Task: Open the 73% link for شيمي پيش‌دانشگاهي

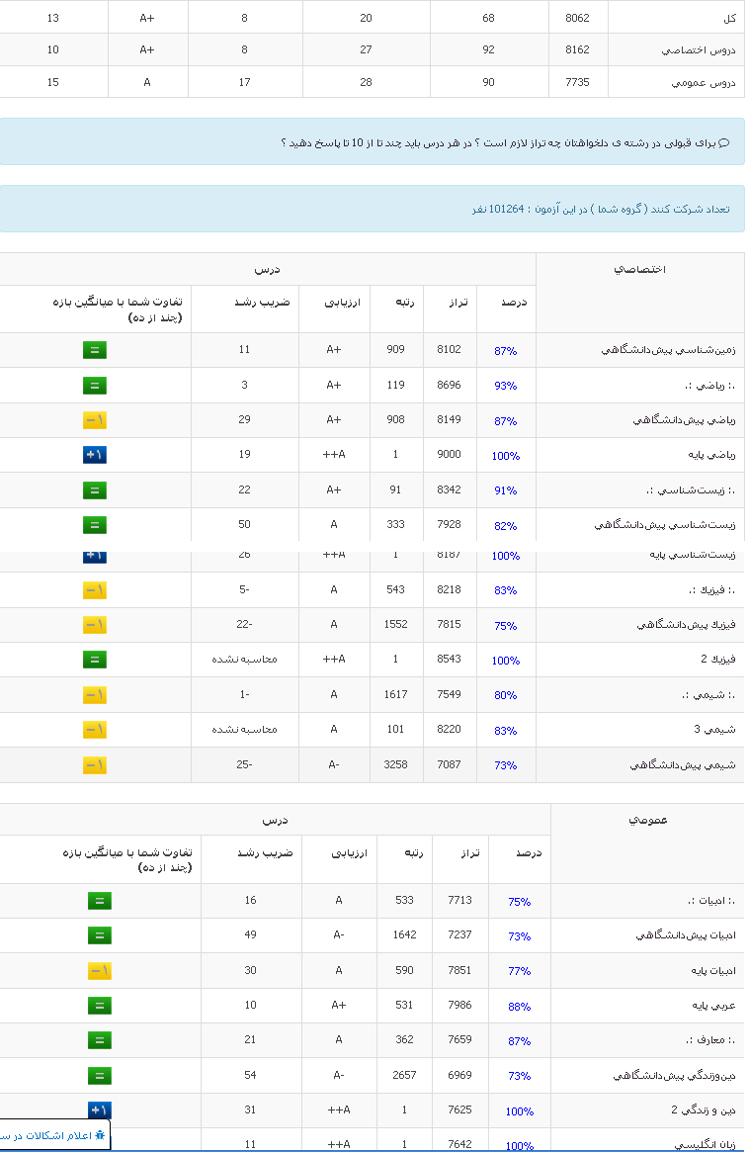Action: (x=506, y=765)
